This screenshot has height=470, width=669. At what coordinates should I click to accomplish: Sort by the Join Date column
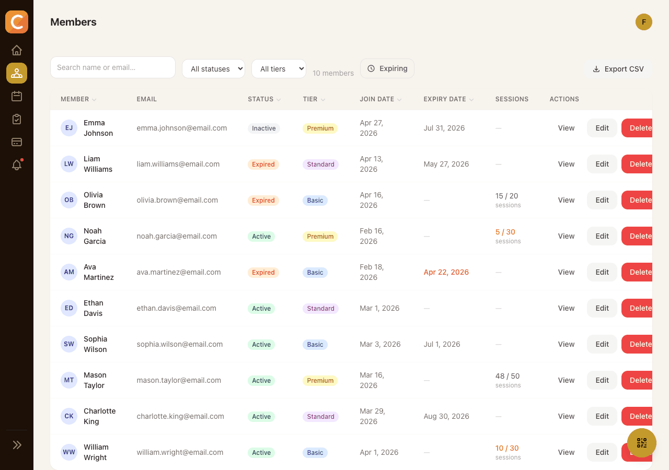pos(380,99)
